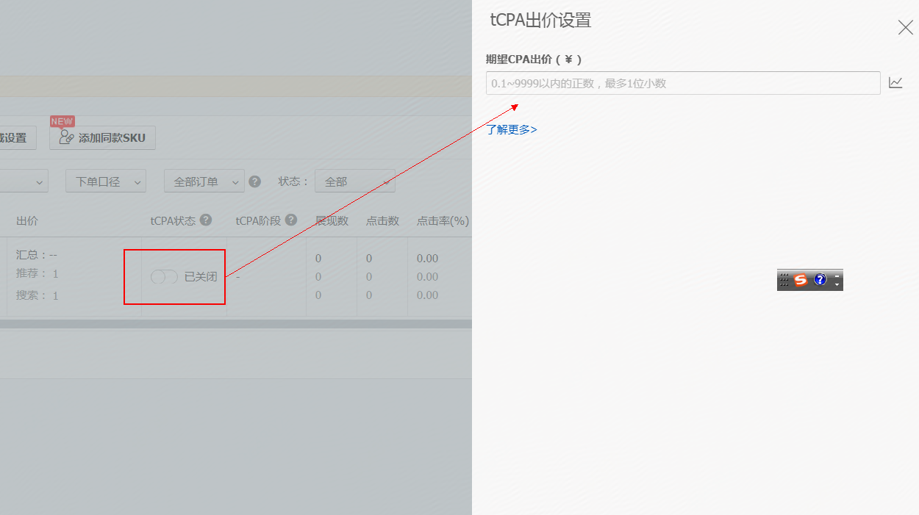Image resolution: width=919 pixels, height=515 pixels.
Task: Minimize the language bar with dash icon
Action: pyautogui.click(x=837, y=275)
